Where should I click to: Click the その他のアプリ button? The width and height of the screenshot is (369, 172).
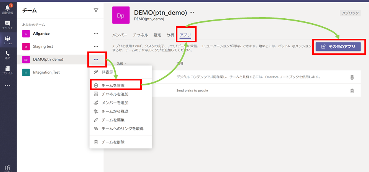pos(338,47)
